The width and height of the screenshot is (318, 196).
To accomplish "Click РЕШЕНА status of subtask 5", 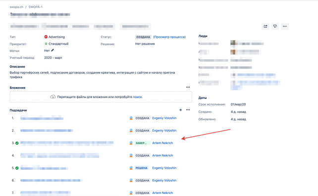I will [141, 168].
